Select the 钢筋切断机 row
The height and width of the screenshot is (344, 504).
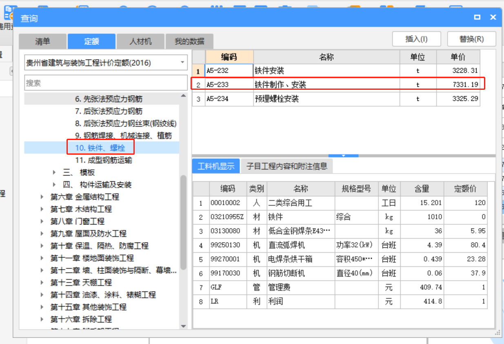(340, 273)
